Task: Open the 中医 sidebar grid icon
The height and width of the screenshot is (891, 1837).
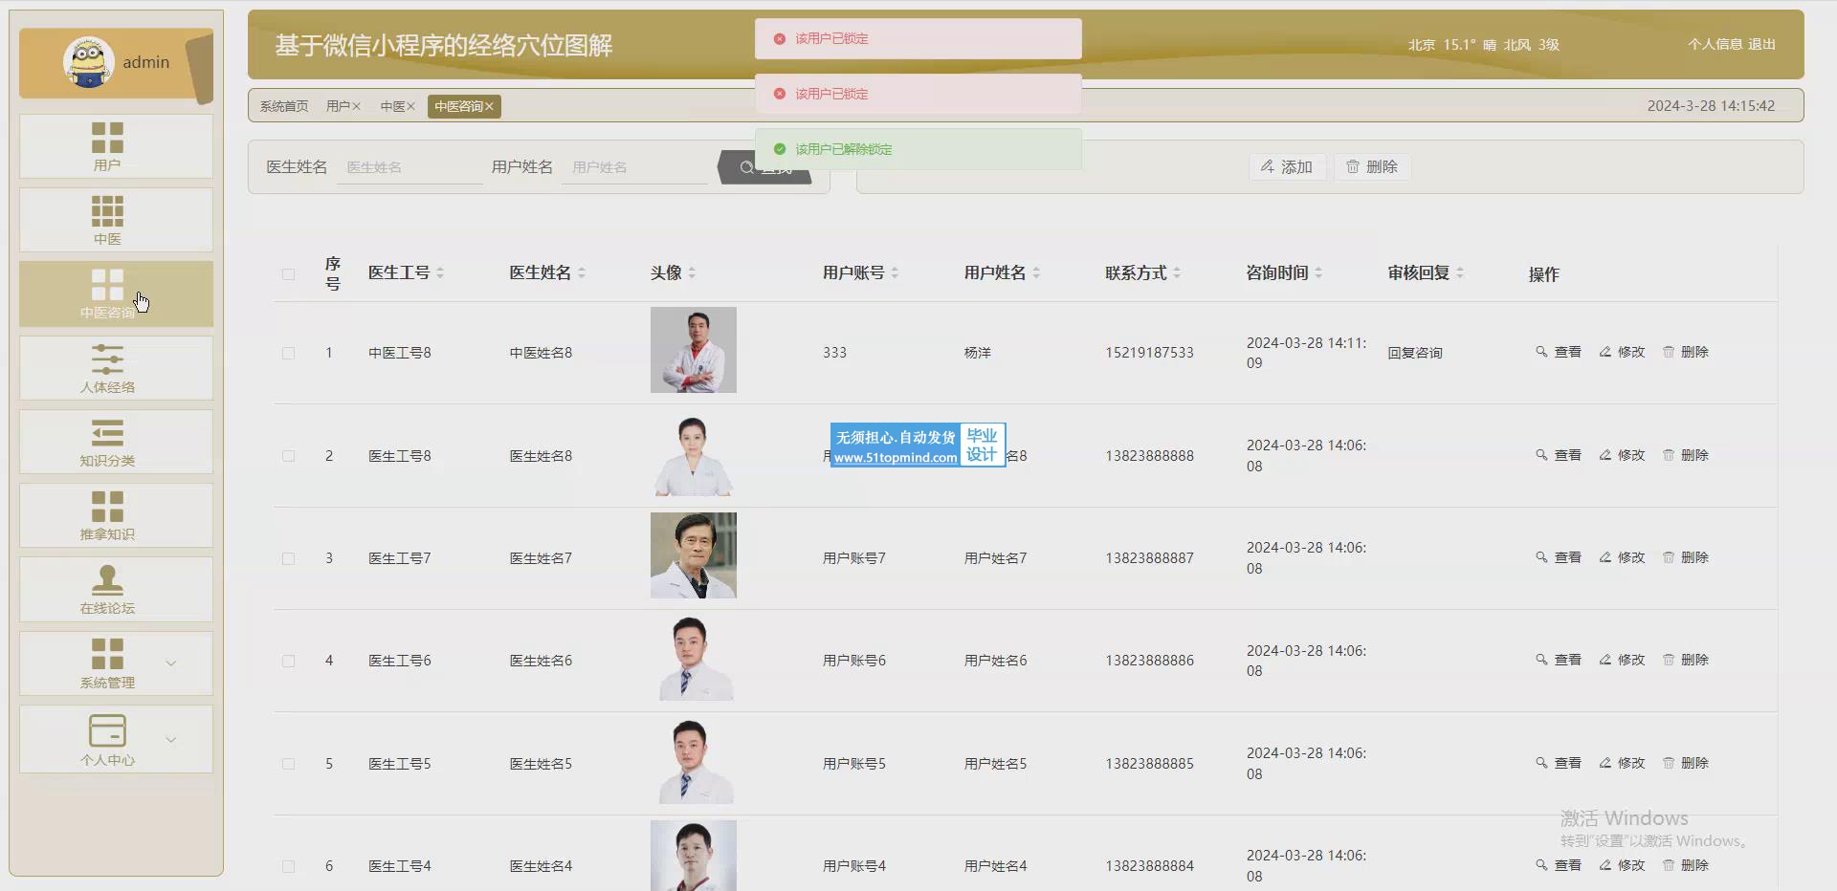Action: coord(107,211)
